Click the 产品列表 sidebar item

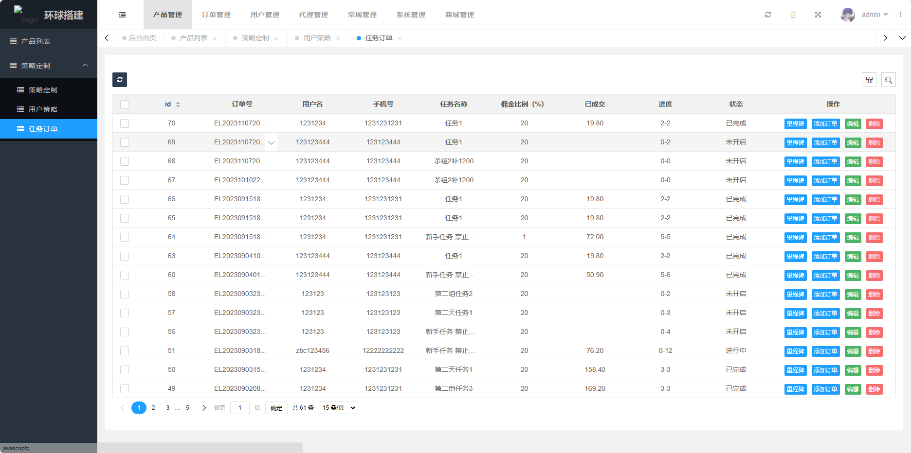[49, 41]
